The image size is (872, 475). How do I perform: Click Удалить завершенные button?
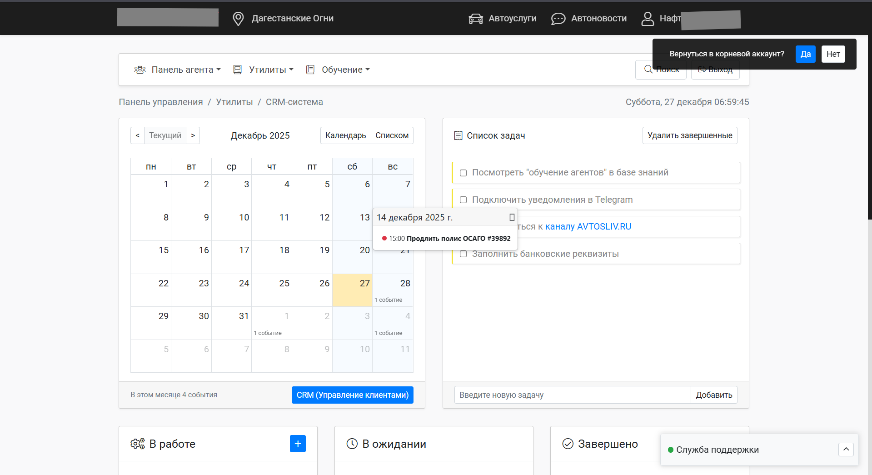tap(690, 135)
